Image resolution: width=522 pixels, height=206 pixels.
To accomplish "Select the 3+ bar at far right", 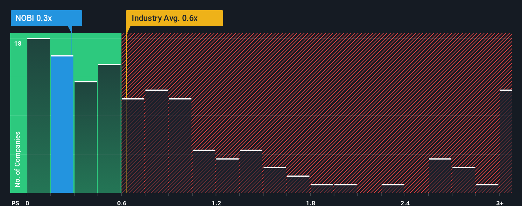I will [505, 141].
